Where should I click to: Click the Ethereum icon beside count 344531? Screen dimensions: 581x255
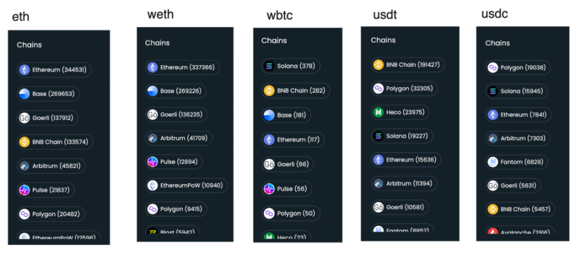[25, 70]
